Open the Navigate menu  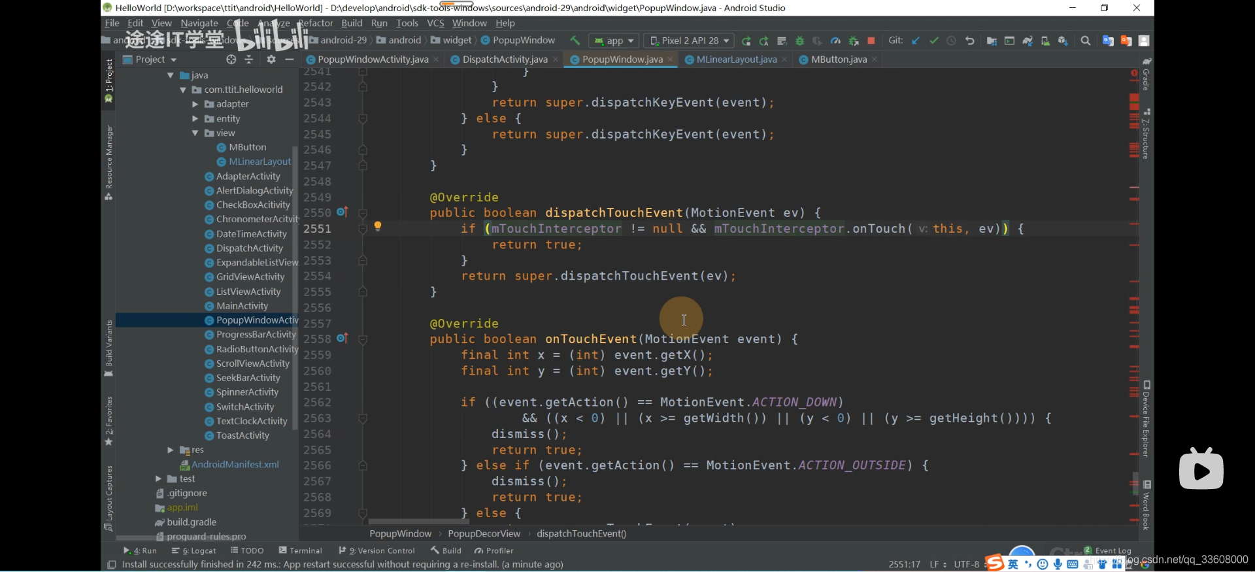[199, 23]
